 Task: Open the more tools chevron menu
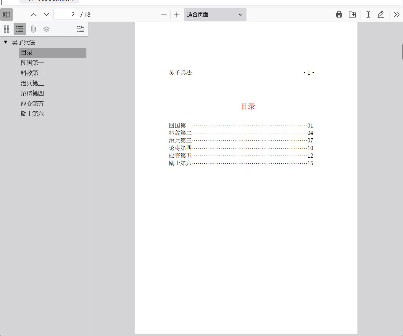397,15
